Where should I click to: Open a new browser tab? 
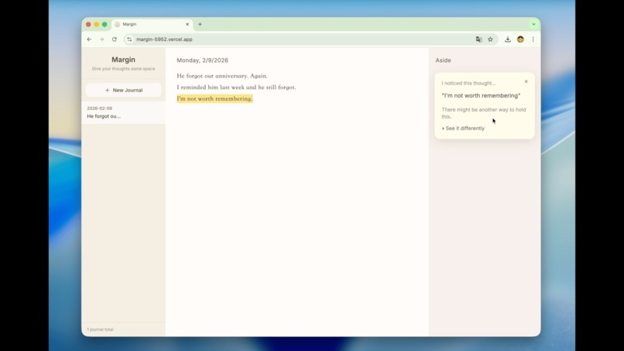201,24
